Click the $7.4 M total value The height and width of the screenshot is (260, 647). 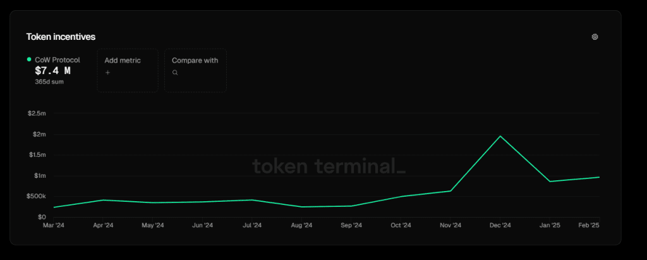pos(53,71)
